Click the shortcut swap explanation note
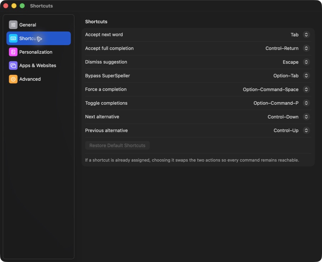 pos(192,160)
